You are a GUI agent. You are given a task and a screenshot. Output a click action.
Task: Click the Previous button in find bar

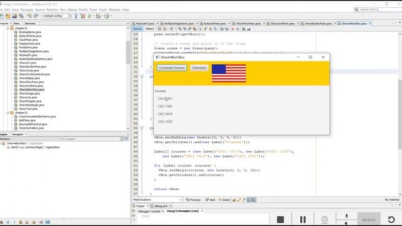[x=193, y=200]
